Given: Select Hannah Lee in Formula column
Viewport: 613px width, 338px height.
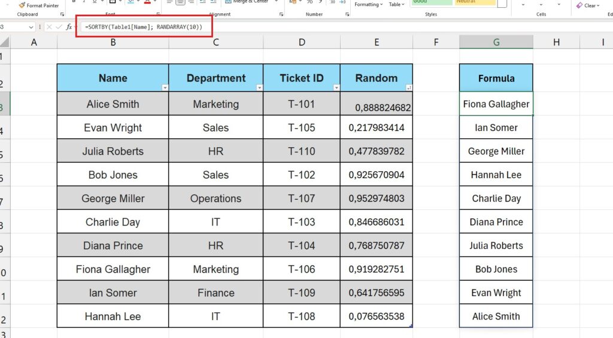Looking at the screenshot, I should coord(496,175).
